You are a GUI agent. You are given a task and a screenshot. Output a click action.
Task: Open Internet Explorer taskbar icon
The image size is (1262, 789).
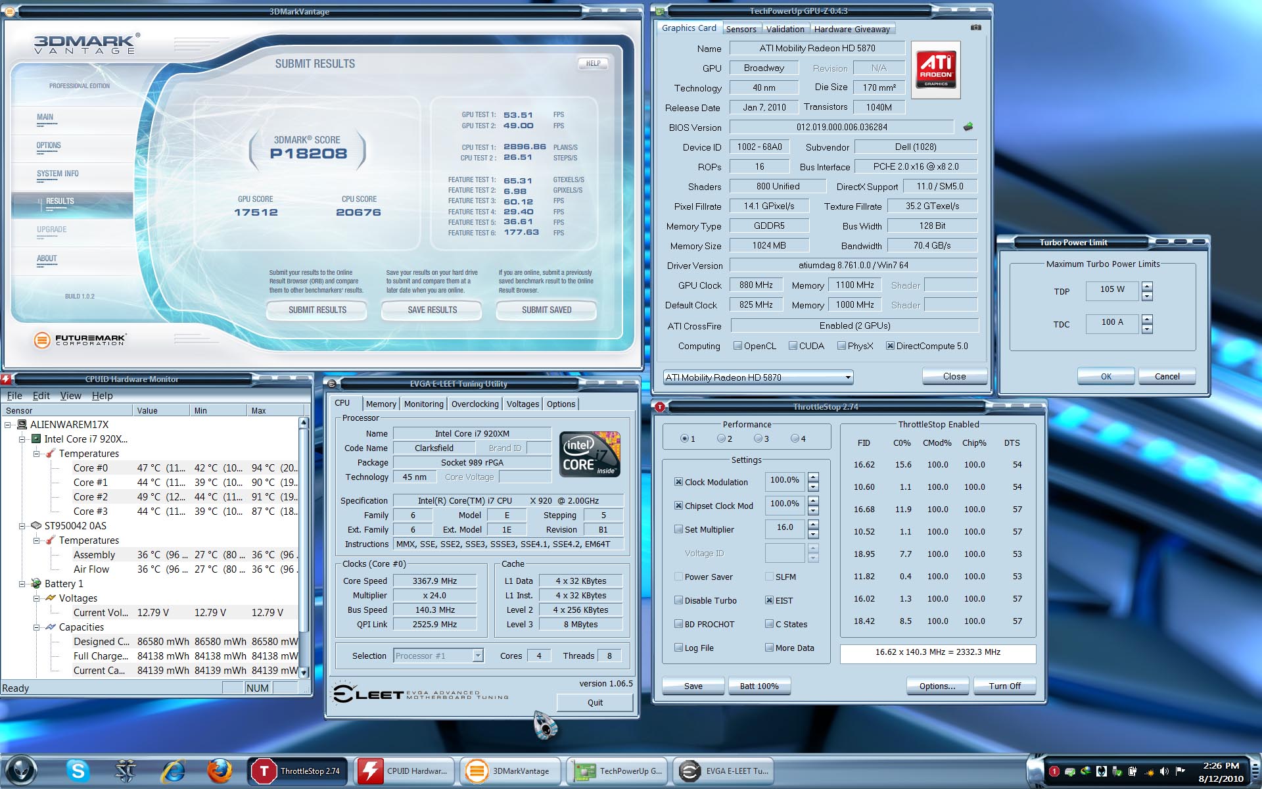click(x=174, y=771)
